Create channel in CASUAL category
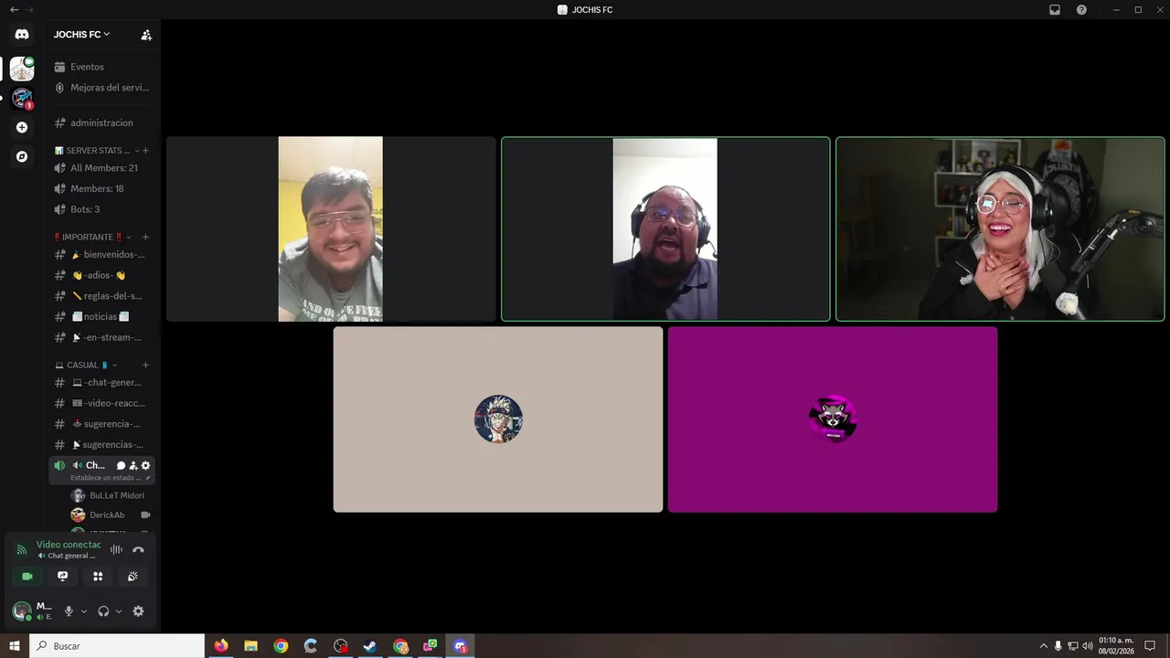This screenshot has width=1170, height=658. tap(145, 365)
